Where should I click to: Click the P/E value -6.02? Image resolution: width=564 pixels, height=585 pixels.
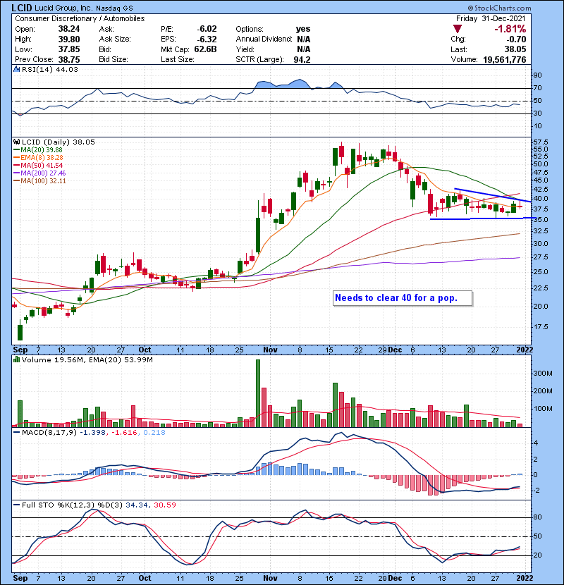point(207,29)
